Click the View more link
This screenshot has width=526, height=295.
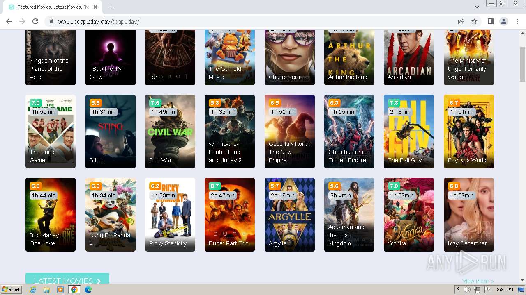[478, 281]
